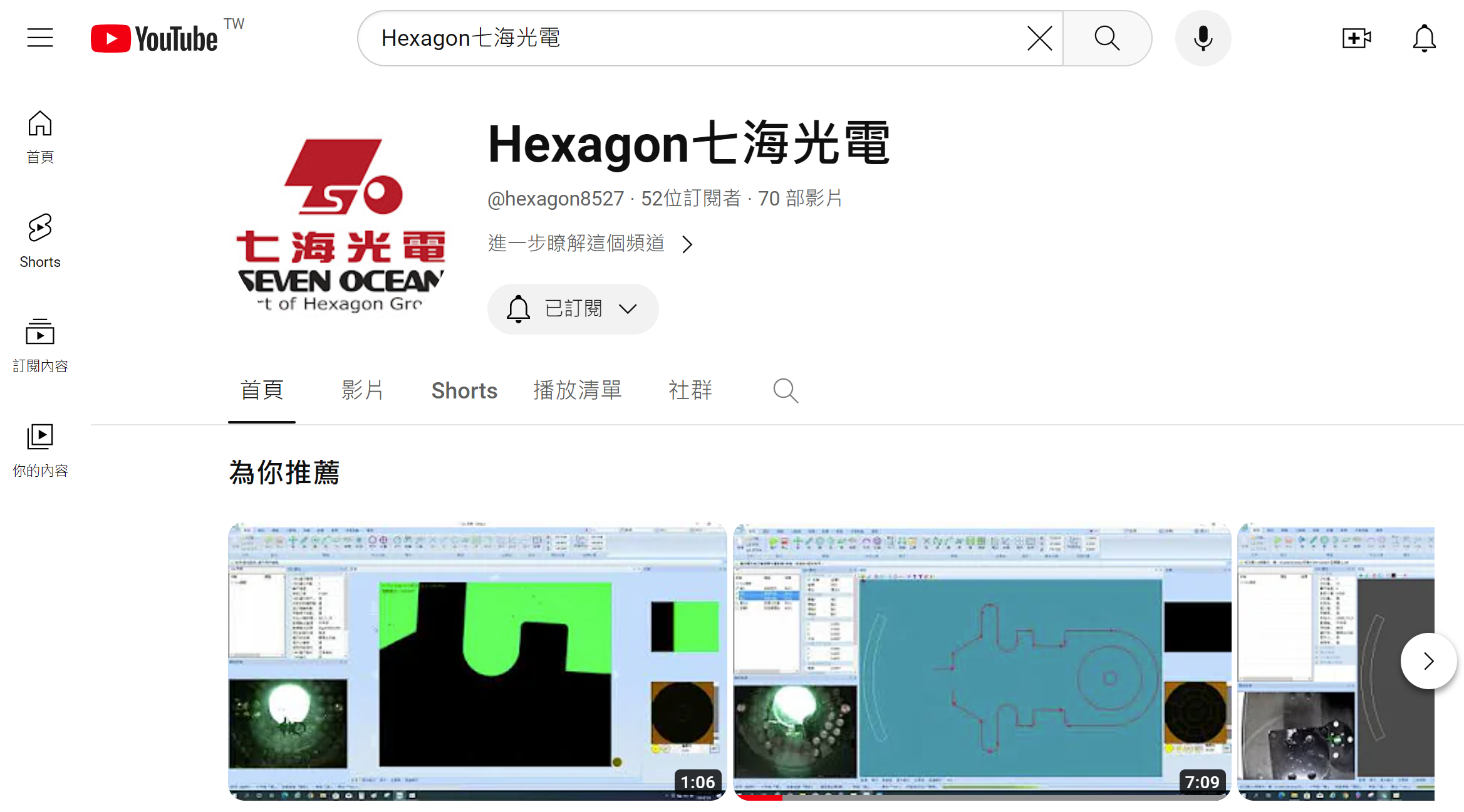Image resolution: width=1464 pixels, height=812 pixels.
Task: Switch to the 影片 tab
Action: point(363,390)
